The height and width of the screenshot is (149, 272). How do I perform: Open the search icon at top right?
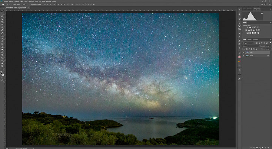point(262,4)
